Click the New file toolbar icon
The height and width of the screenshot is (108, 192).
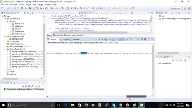[x=2, y=8]
